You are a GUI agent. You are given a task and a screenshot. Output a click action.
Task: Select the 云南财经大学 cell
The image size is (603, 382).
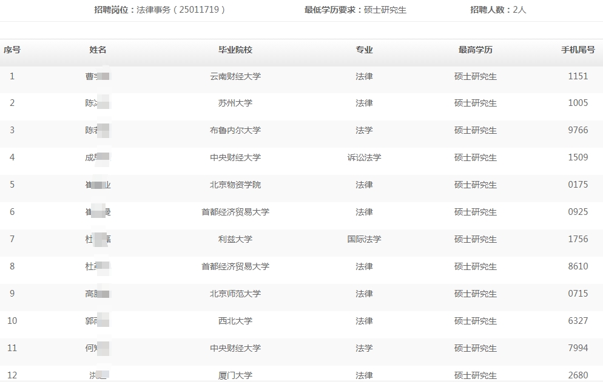(235, 76)
